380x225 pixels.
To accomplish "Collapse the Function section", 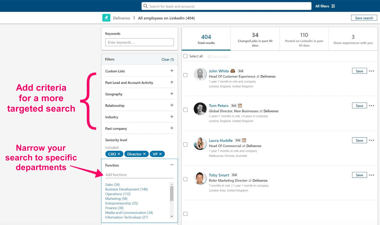I will tap(172, 165).
